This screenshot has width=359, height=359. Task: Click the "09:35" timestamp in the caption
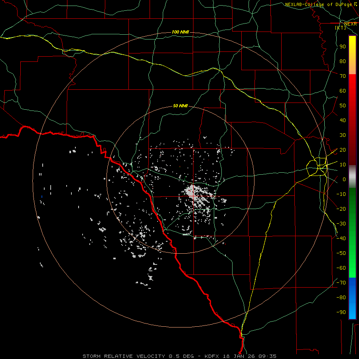click(x=268, y=356)
